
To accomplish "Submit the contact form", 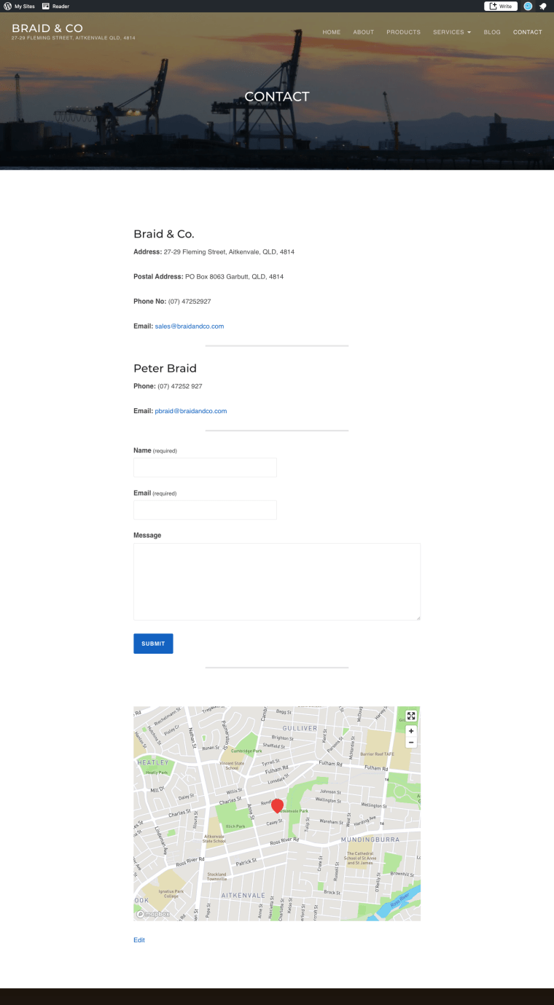I will point(153,644).
